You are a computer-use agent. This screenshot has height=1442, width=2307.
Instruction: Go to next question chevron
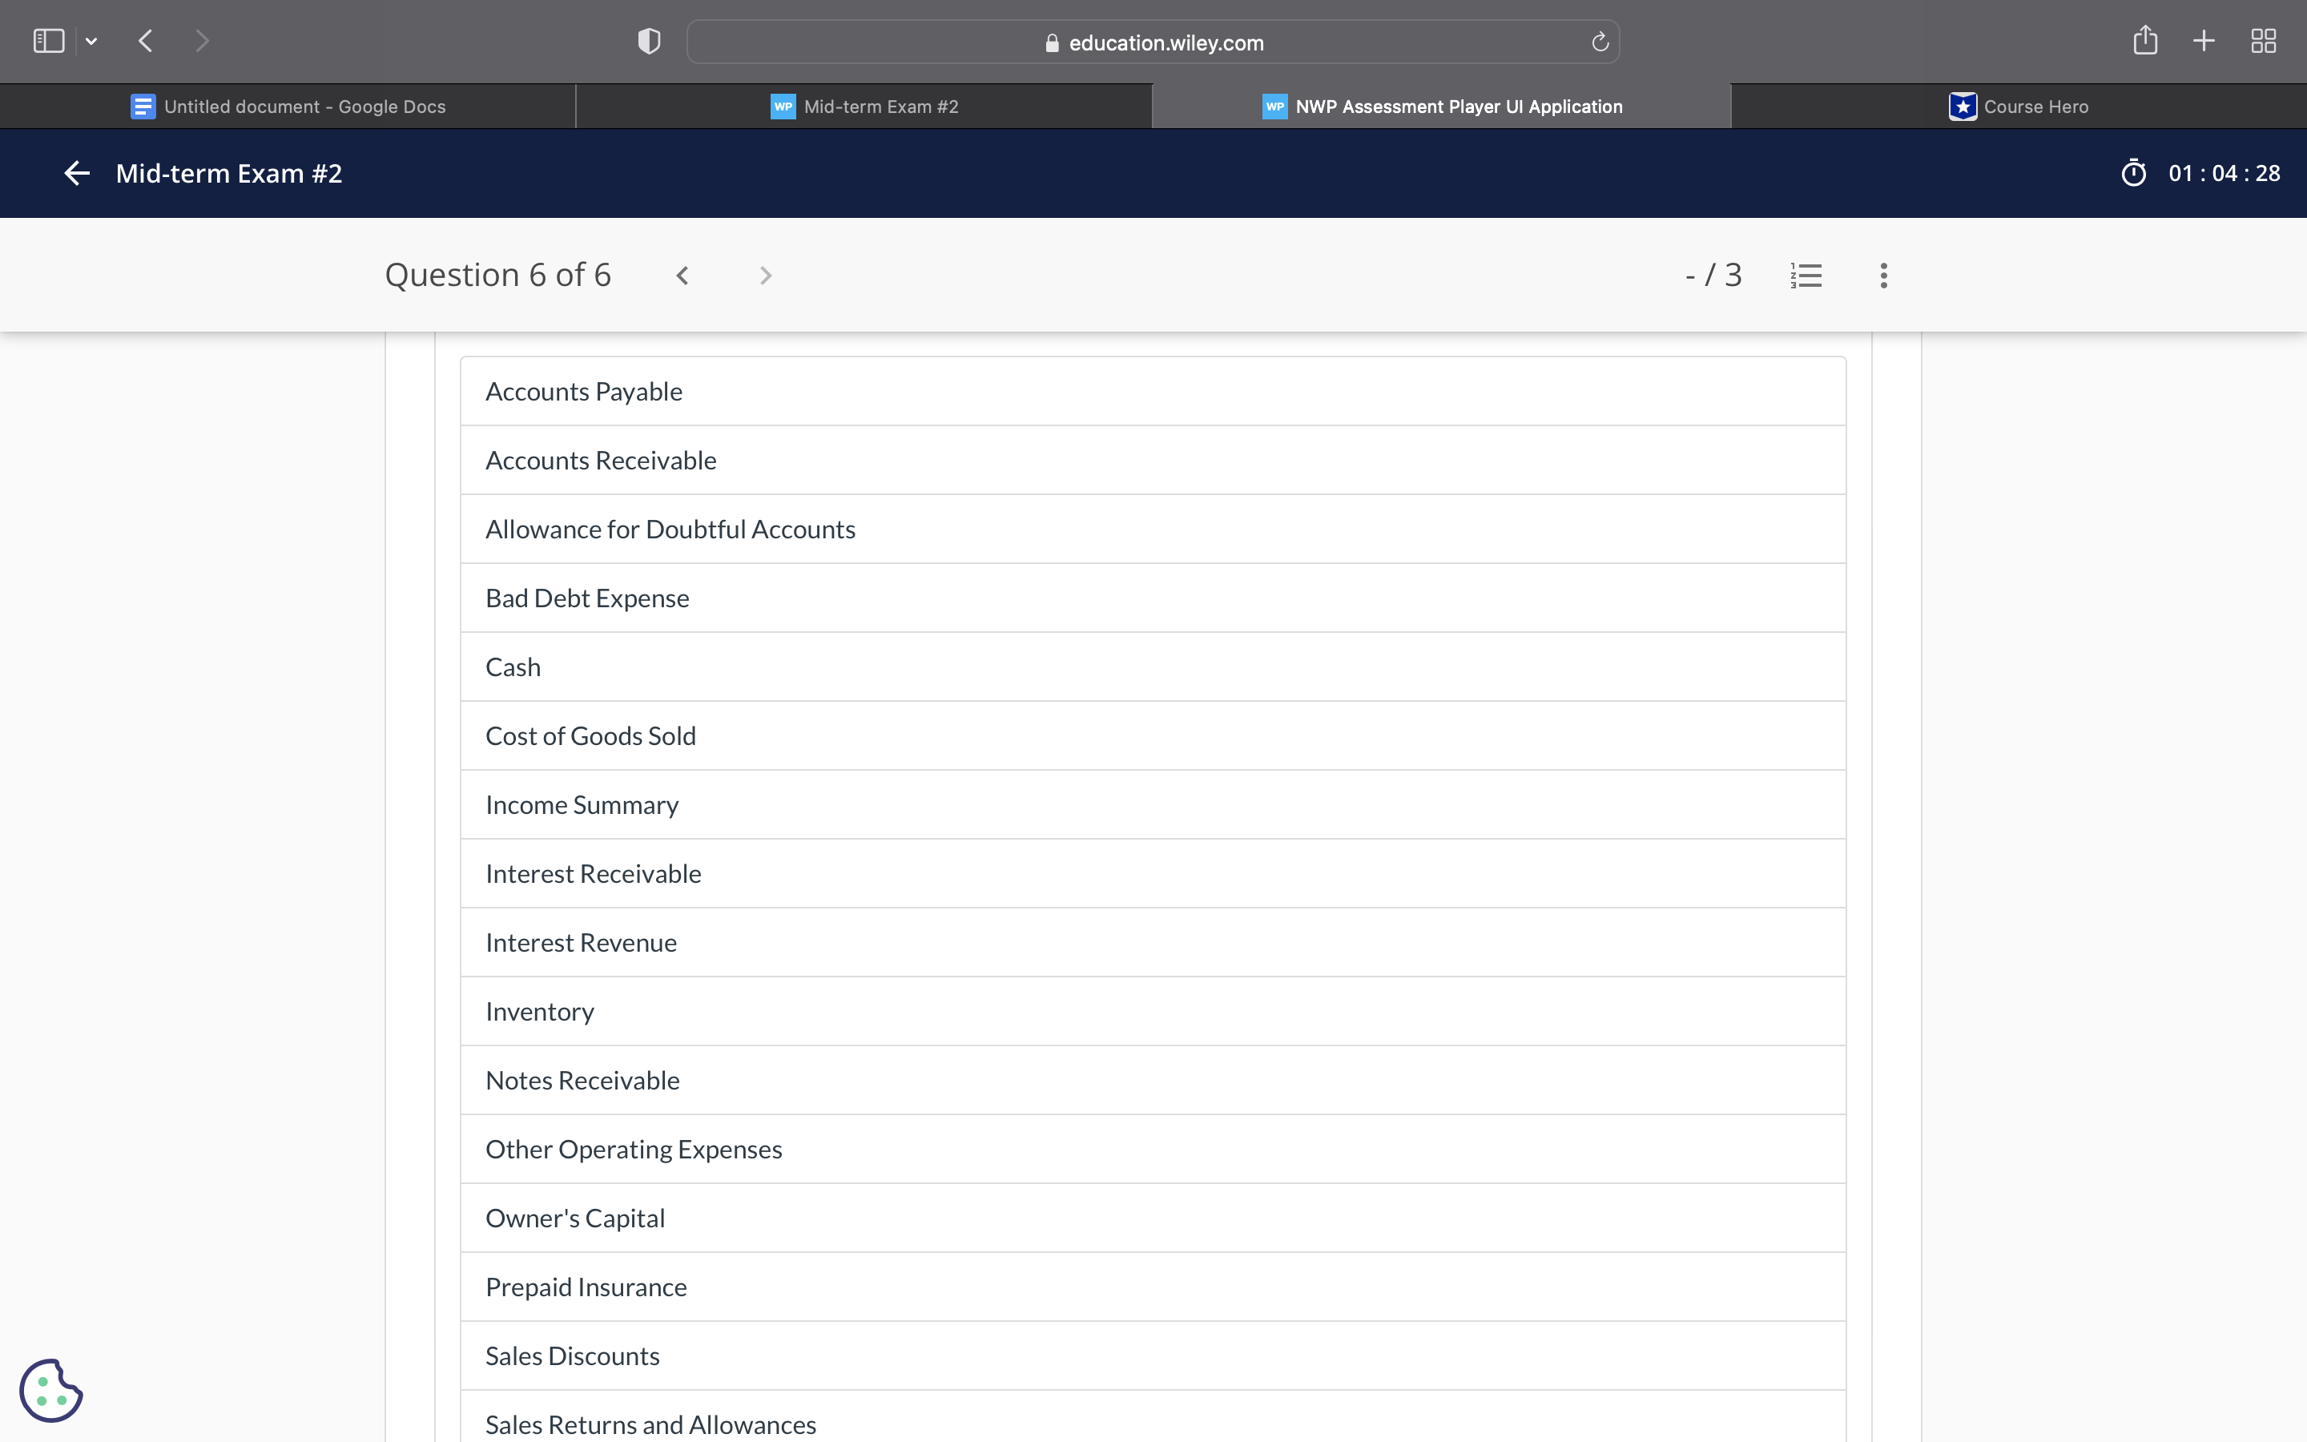[x=764, y=276]
